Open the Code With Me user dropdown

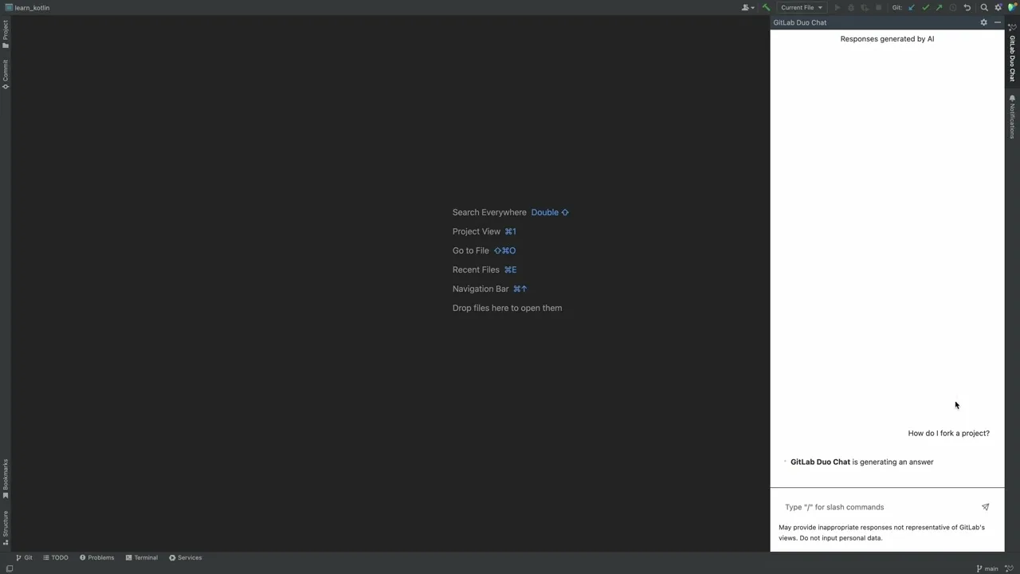pyautogui.click(x=747, y=7)
